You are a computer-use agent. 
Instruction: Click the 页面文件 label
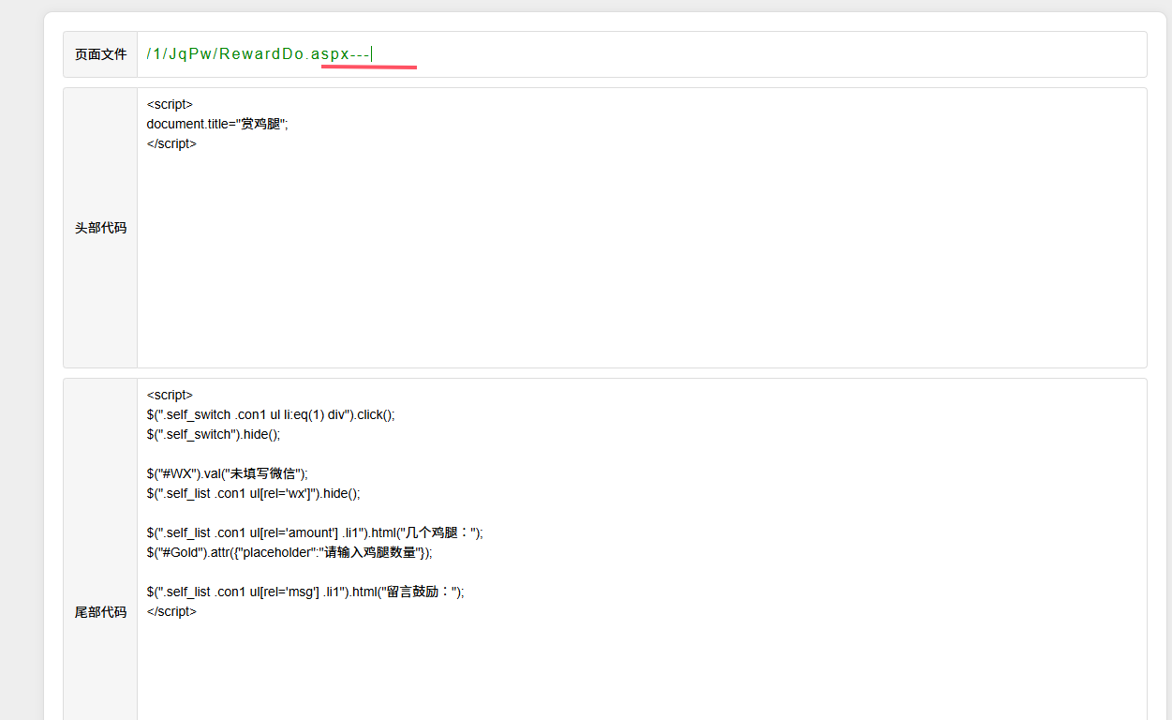pos(100,54)
